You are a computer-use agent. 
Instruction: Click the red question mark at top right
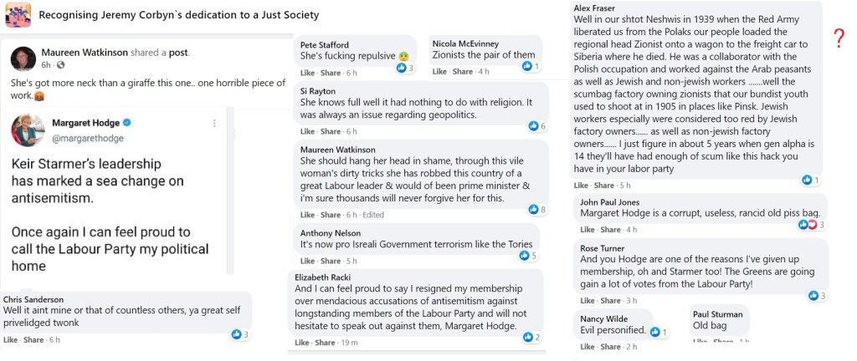(838, 36)
